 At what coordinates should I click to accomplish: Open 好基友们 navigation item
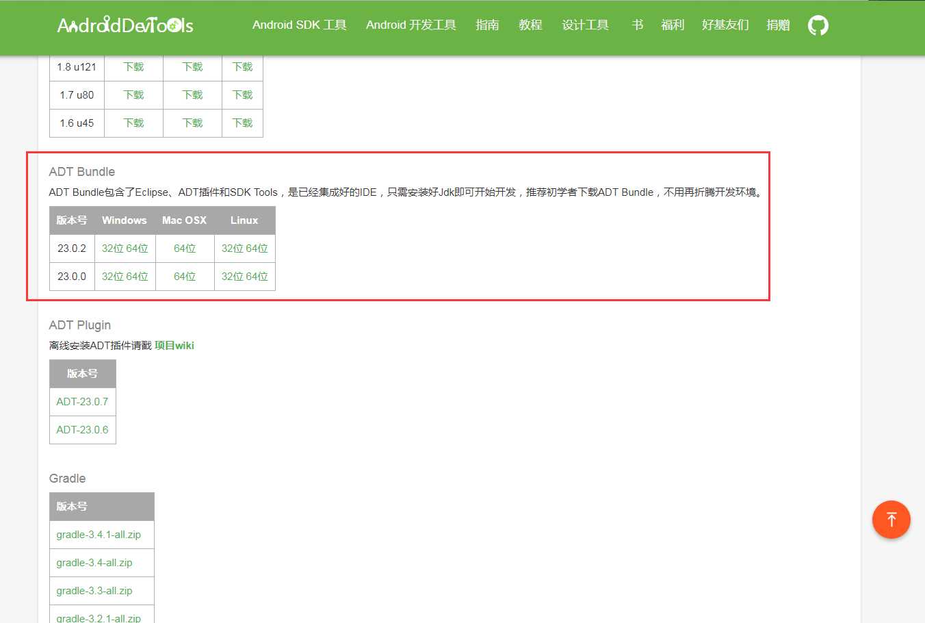tap(725, 25)
